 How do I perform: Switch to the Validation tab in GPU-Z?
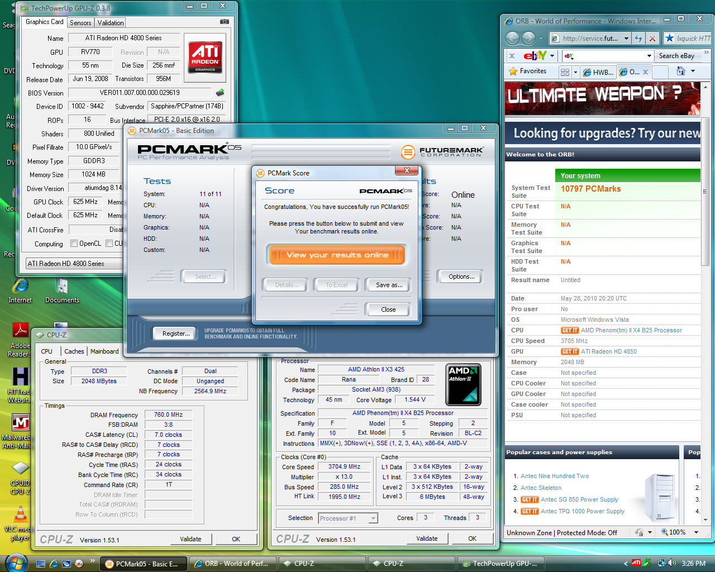(x=111, y=23)
